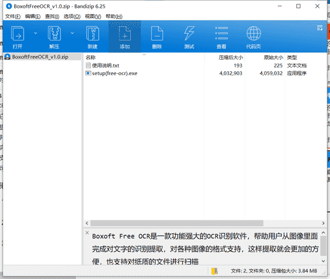
Task: Click the original size 4,059,032 cell
Action: (x=271, y=73)
